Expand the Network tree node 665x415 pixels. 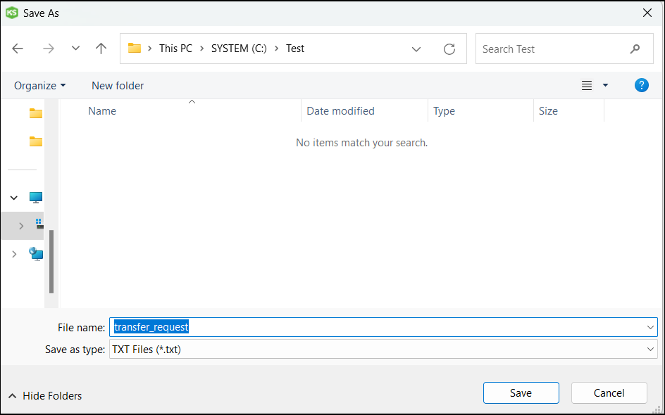[x=14, y=254]
